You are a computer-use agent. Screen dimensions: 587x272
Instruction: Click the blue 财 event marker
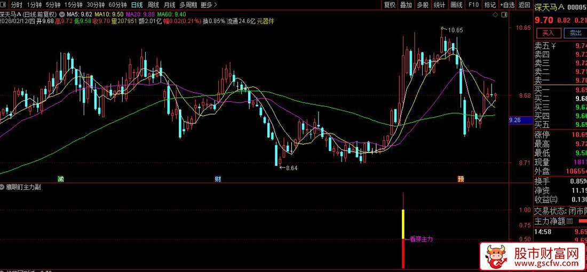tap(218, 179)
